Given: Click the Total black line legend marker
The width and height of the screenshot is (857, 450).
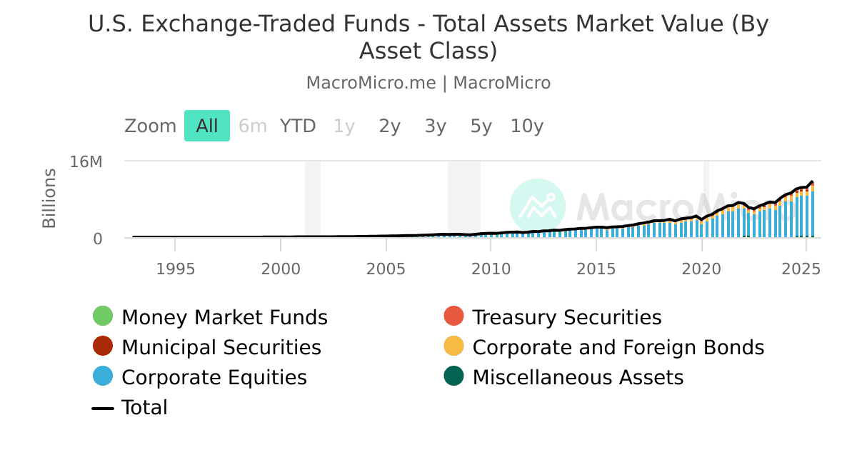Looking at the screenshot, I should (x=103, y=408).
